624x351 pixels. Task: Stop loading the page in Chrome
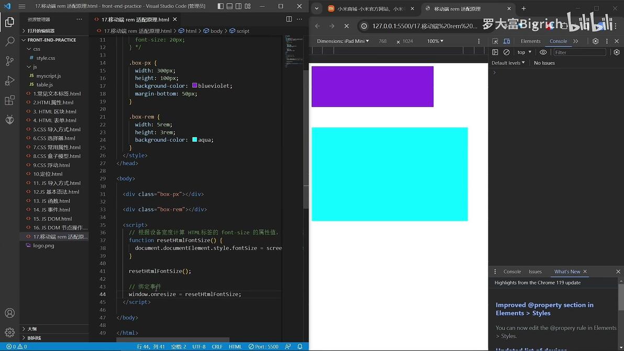pyautogui.click(x=346, y=26)
